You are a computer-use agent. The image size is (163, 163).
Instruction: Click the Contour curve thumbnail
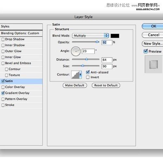pos(75,75)
